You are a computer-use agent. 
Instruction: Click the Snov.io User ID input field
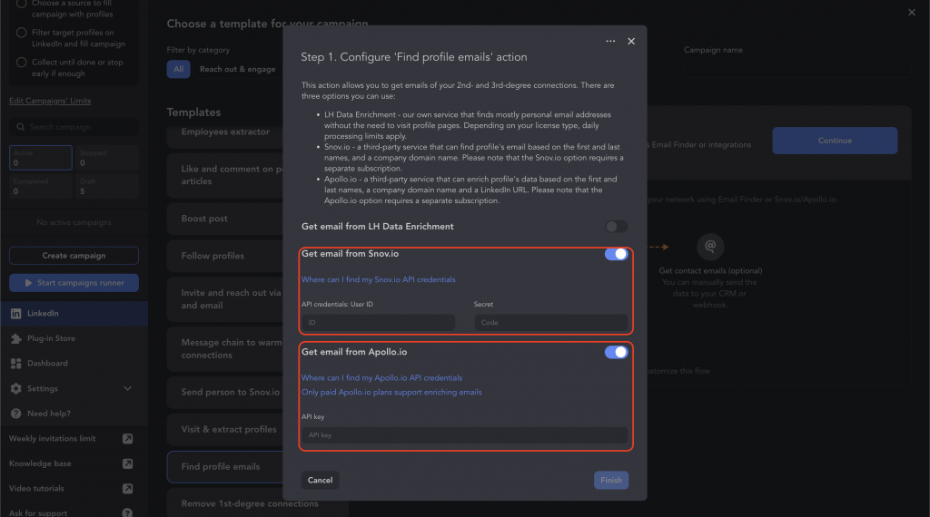(379, 323)
